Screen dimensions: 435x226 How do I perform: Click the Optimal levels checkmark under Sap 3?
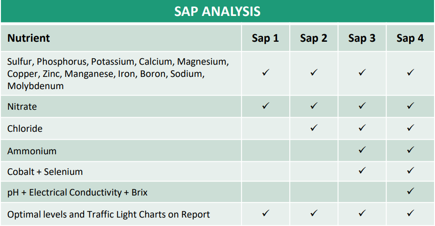362,213
